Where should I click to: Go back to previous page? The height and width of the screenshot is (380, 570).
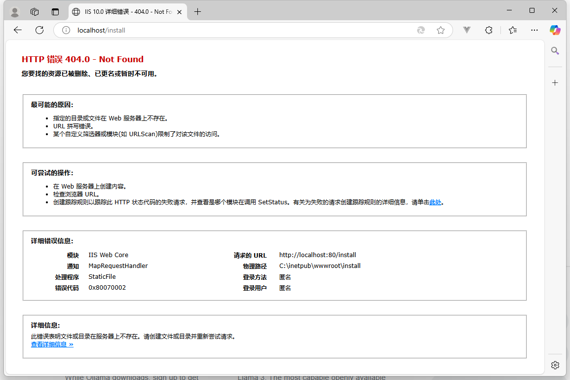coord(17,30)
